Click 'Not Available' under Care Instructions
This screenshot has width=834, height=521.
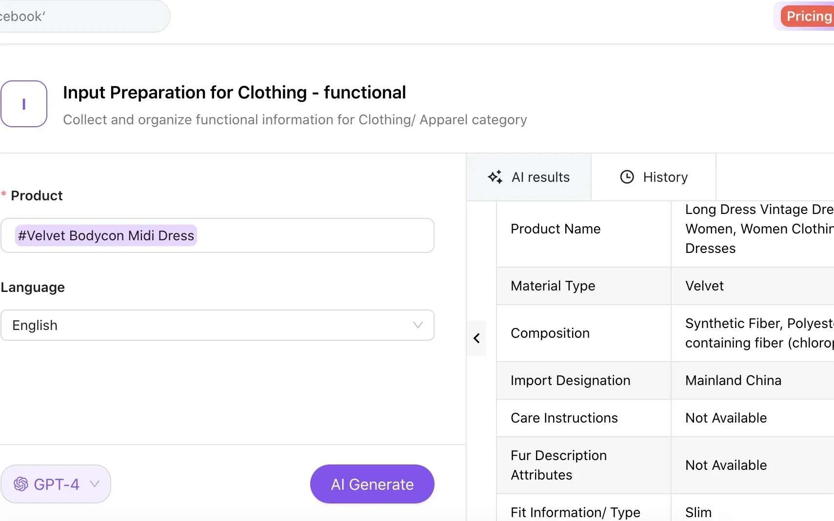coord(726,418)
